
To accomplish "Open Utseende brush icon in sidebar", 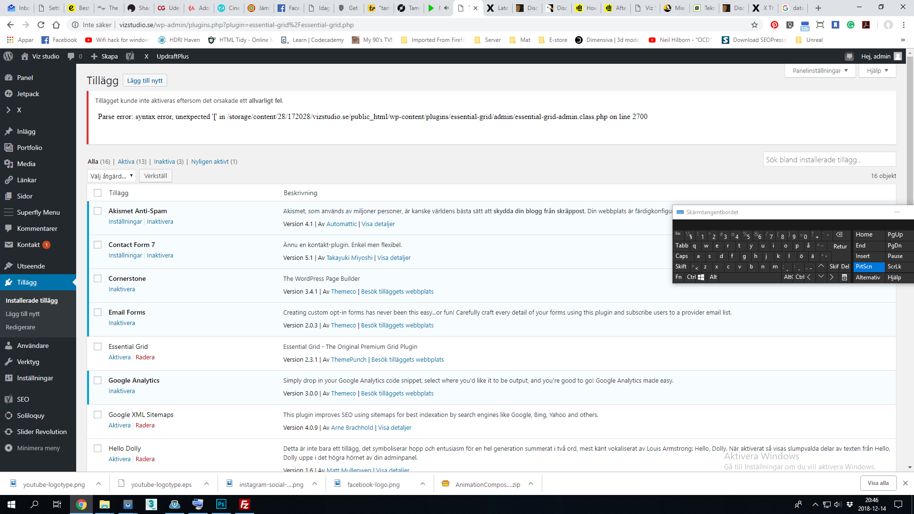I will 9,266.
